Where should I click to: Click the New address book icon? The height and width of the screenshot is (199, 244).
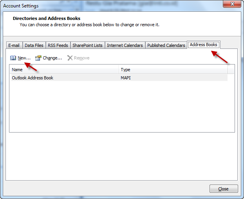coord(13,58)
